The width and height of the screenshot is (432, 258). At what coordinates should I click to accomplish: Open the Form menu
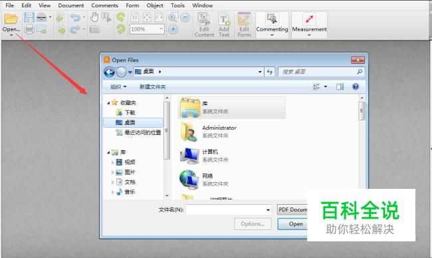132,5
